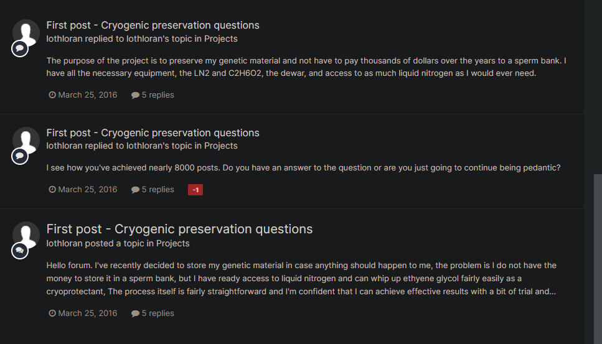The width and height of the screenshot is (602, 344).
Task: Click '5 replies' under first post
Action: [153, 95]
